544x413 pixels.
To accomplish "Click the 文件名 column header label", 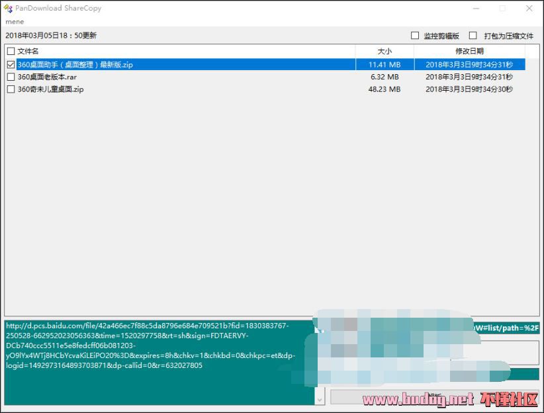I will pos(28,52).
